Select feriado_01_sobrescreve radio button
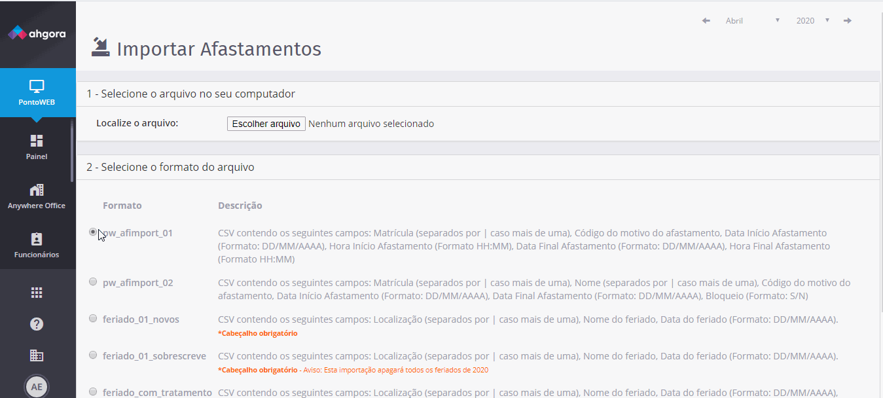The height and width of the screenshot is (398, 883). point(93,355)
